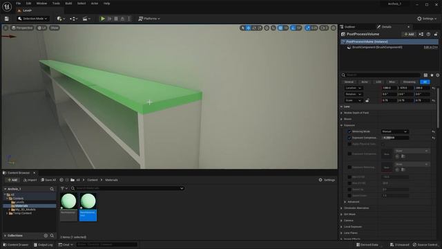The width and height of the screenshot is (442, 249).
Task: Click the search icon beside Archviz_1 sources
Action: click(x=52, y=189)
